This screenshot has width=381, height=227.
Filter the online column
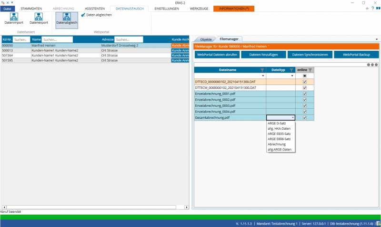310,70
